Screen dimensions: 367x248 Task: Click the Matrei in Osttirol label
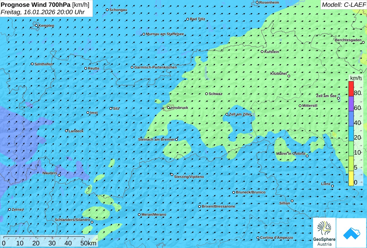(291, 154)
